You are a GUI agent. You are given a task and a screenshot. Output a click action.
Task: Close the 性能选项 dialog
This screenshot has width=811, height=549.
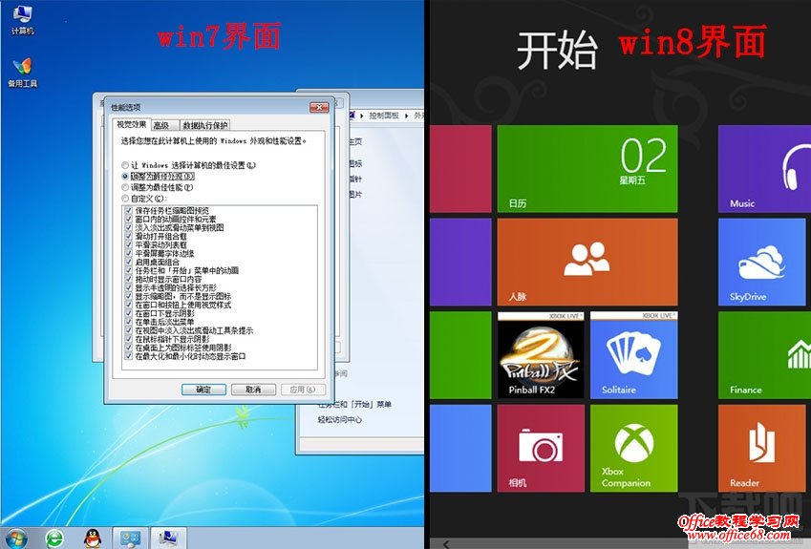(x=319, y=107)
